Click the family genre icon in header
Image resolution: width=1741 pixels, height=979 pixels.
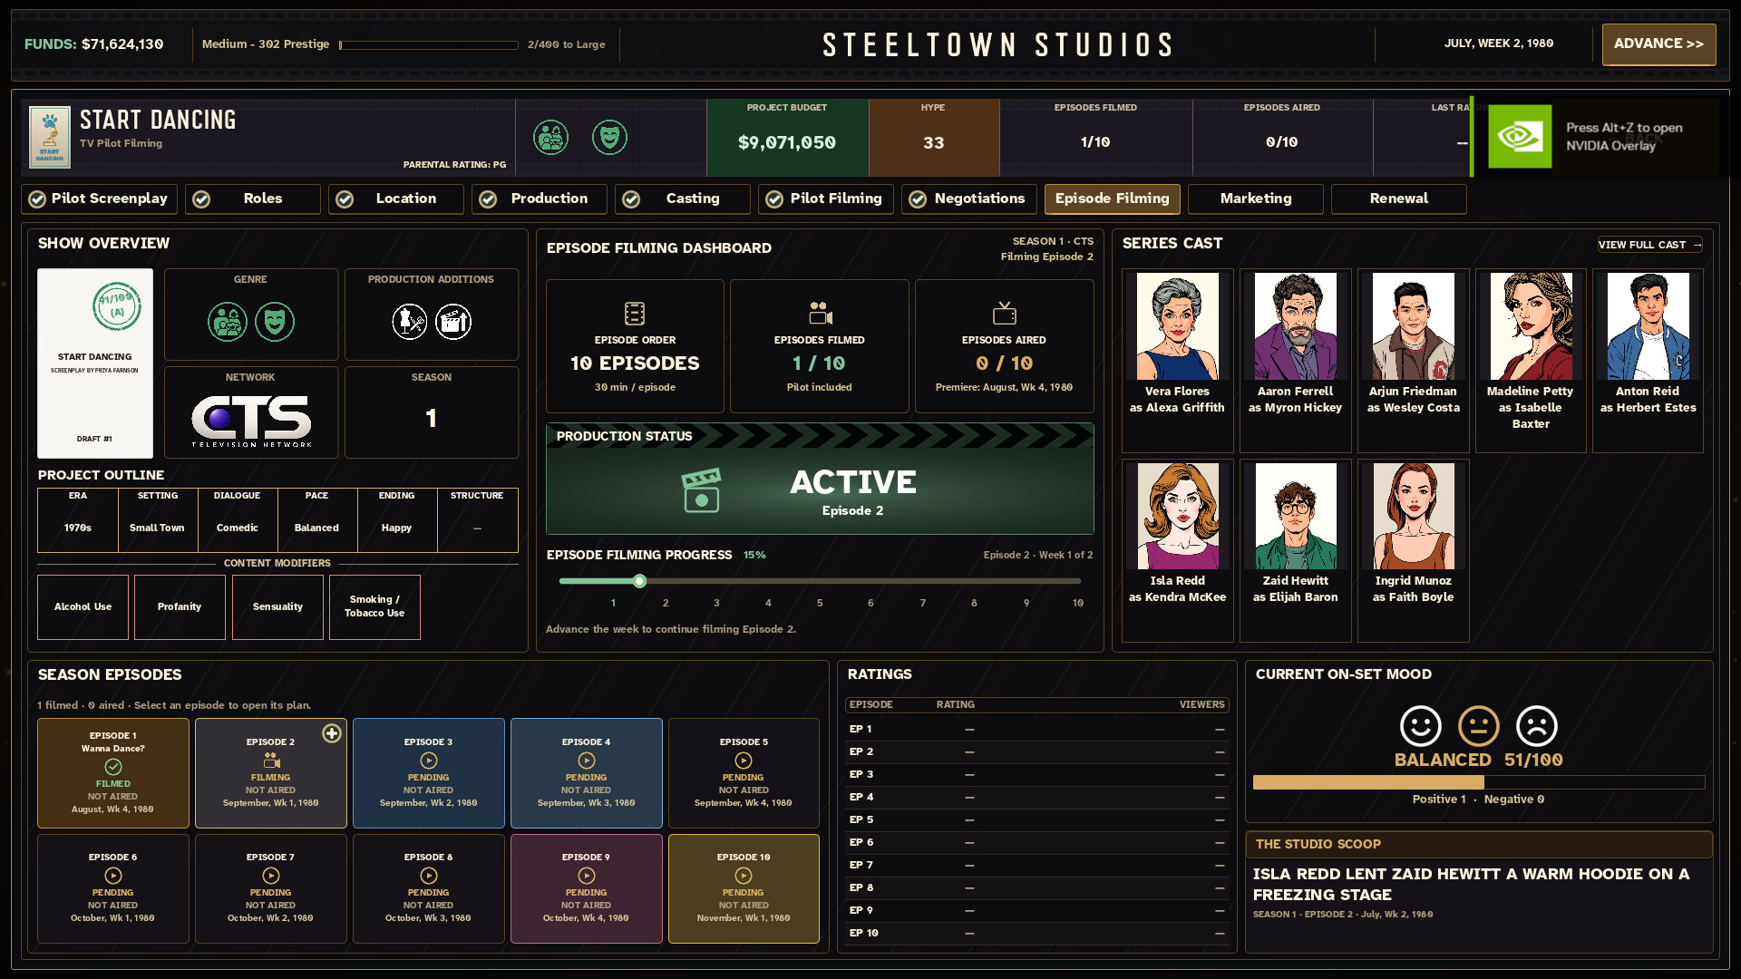point(550,138)
